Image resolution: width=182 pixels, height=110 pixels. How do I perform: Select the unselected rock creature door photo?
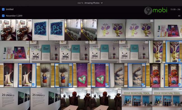tap(118, 75)
